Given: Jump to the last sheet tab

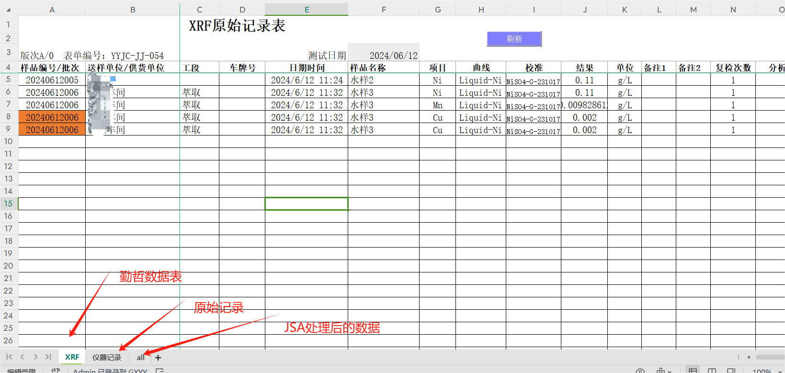Looking at the screenshot, I should tap(48, 357).
